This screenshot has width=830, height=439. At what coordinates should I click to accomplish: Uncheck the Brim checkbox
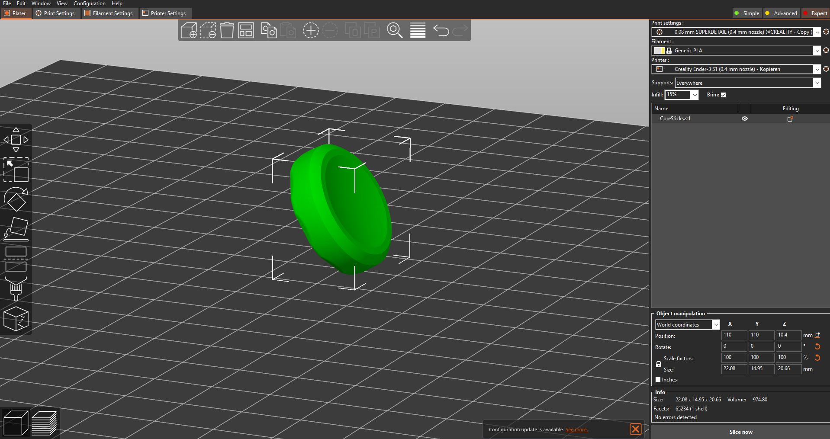[723, 95]
